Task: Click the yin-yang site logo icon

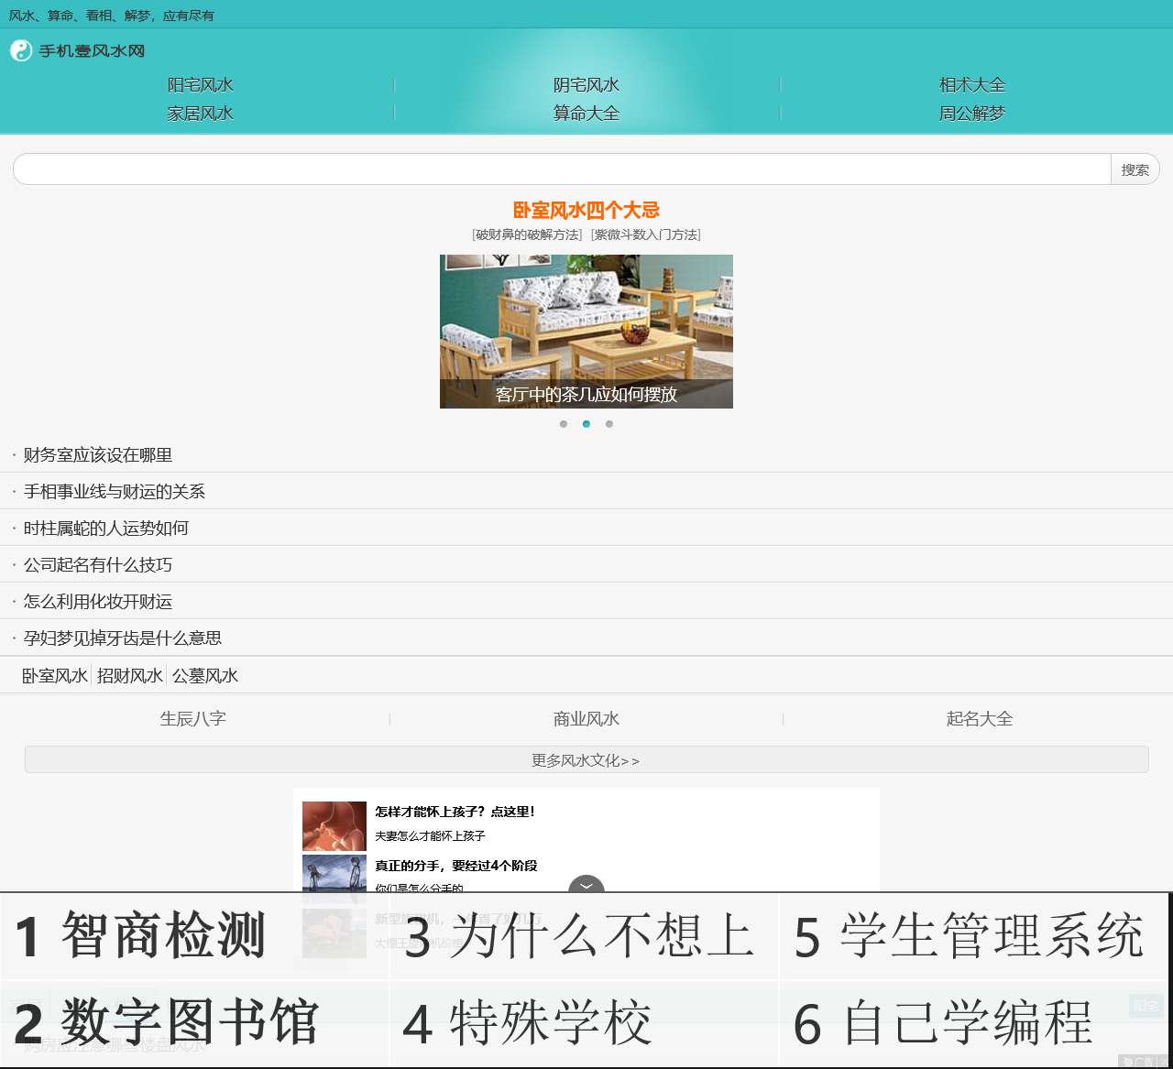Action: (21, 50)
